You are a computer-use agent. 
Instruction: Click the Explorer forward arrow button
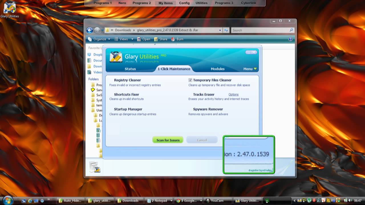click(x=97, y=30)
